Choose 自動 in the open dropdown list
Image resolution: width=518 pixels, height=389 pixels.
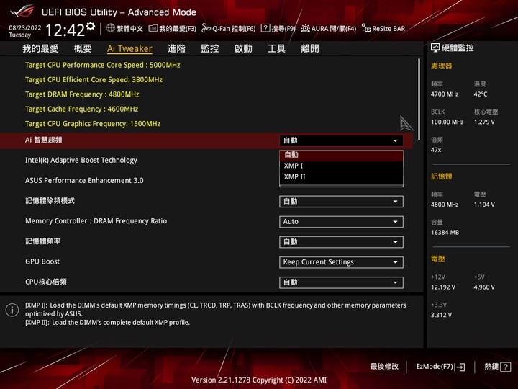click(x=341, y=155)
